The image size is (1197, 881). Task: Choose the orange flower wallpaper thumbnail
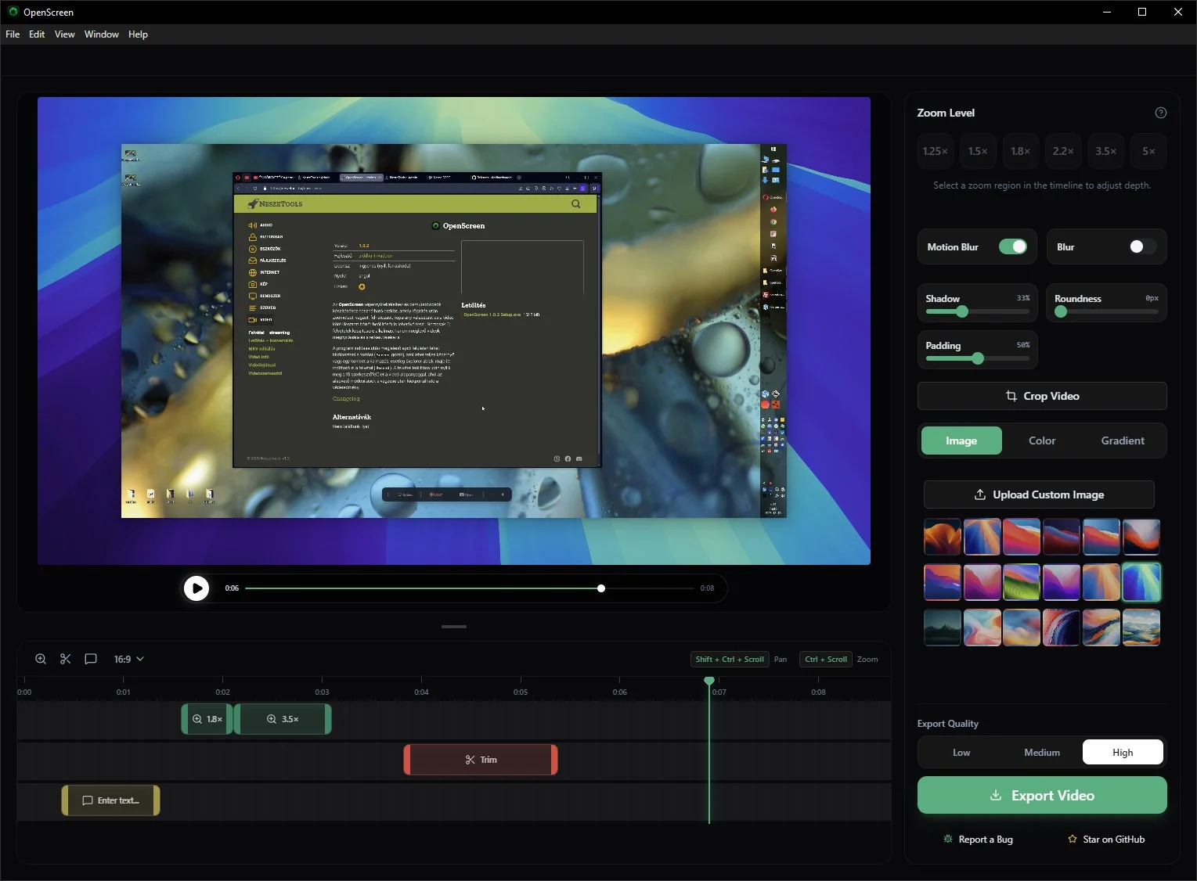[943, 538]
